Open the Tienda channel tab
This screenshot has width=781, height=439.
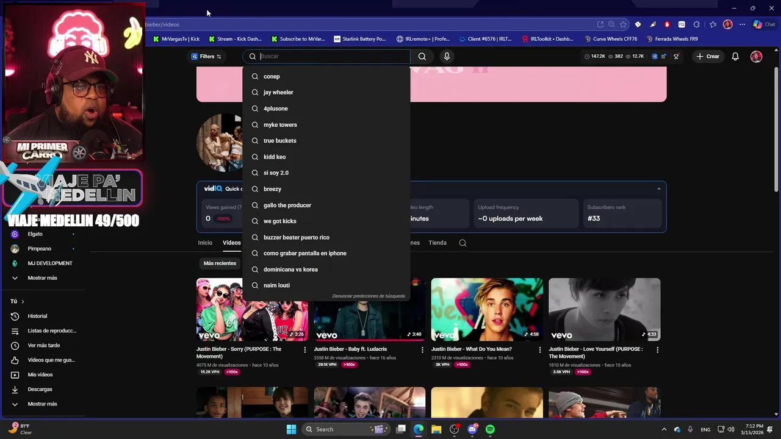(x=437, y=243)
